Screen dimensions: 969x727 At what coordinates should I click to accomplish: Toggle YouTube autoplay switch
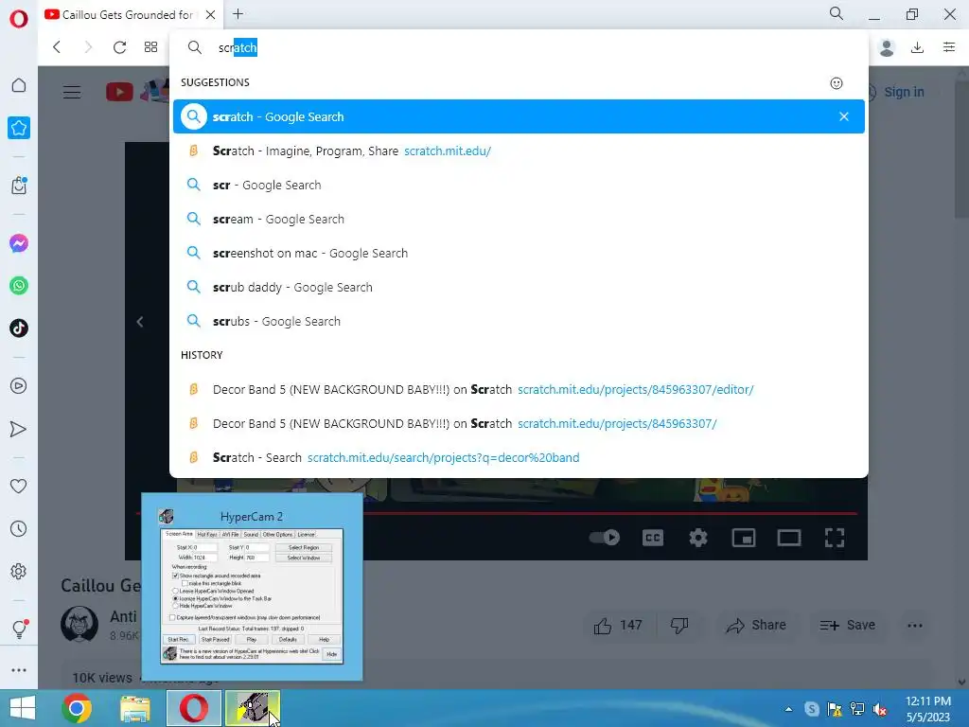tap(604, 538)
